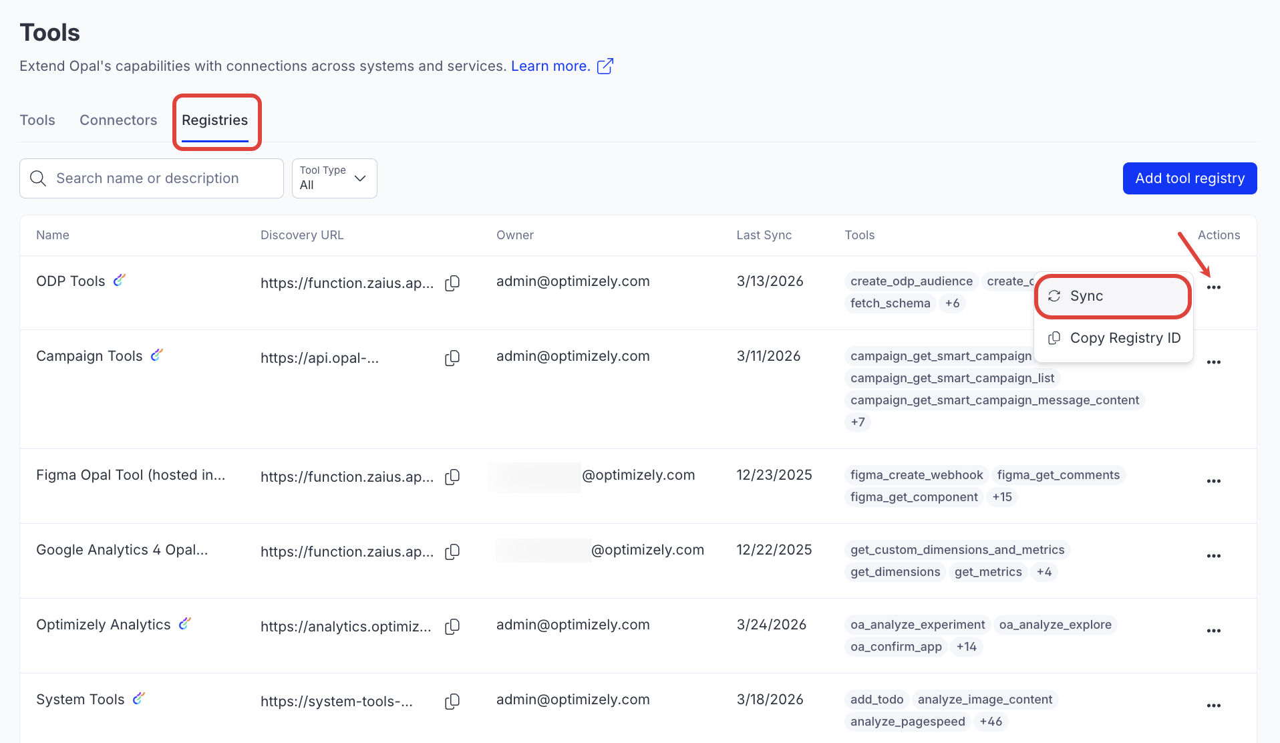Copy the System Tools discovery URL
Viewport: 1280px width, 743px height.
point(452,702)
